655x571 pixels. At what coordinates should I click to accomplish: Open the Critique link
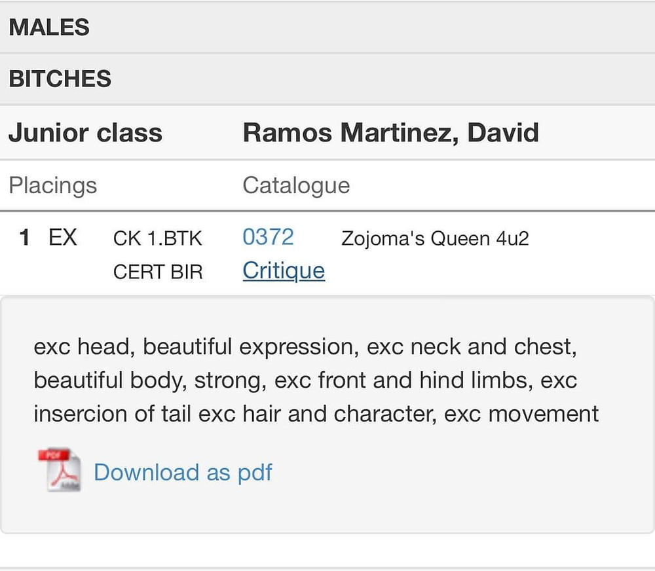284,270
